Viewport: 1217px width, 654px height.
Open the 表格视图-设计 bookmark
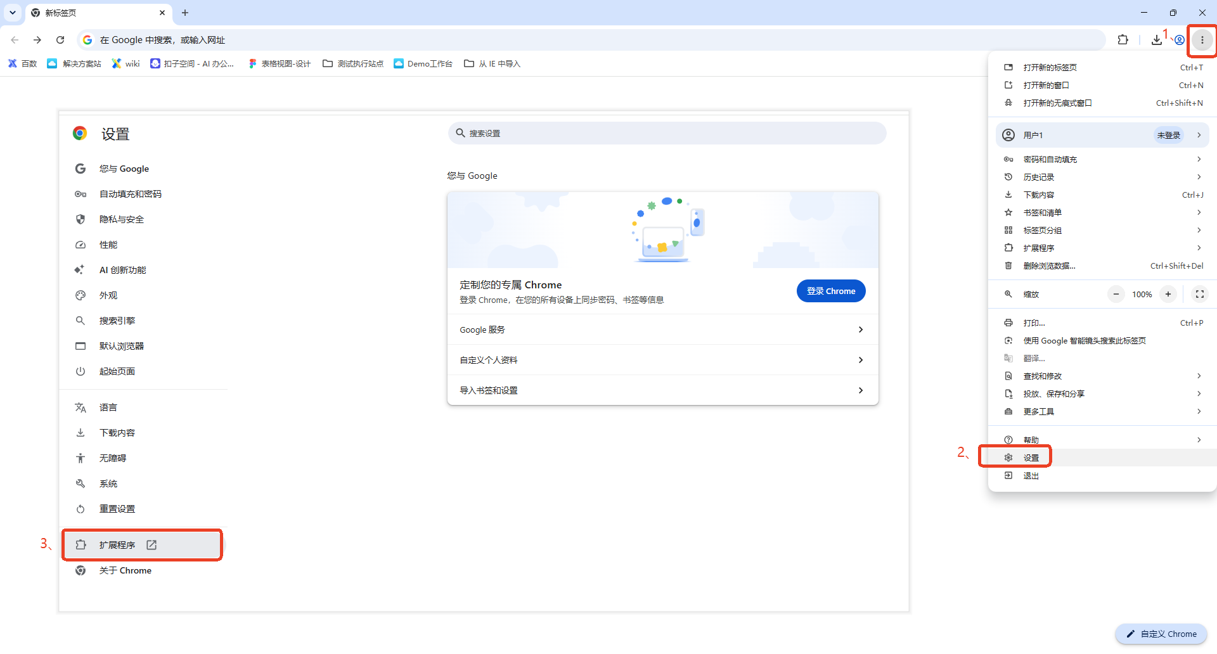pyautogui.click(x=280, y=63)
